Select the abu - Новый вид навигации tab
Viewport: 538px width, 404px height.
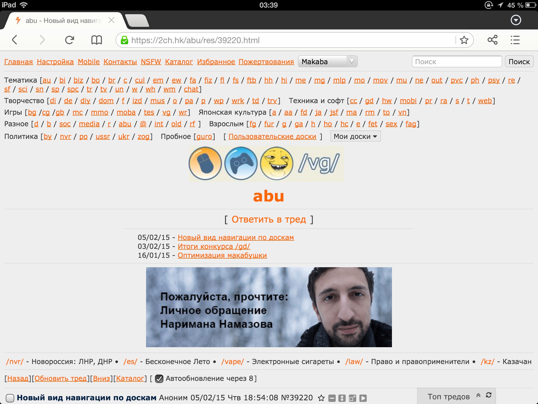click(63, 21)
